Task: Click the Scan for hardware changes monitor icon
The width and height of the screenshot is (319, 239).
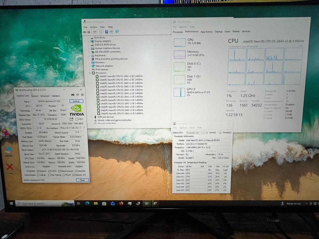Action: pyautogui.click(x=117, y=32)
